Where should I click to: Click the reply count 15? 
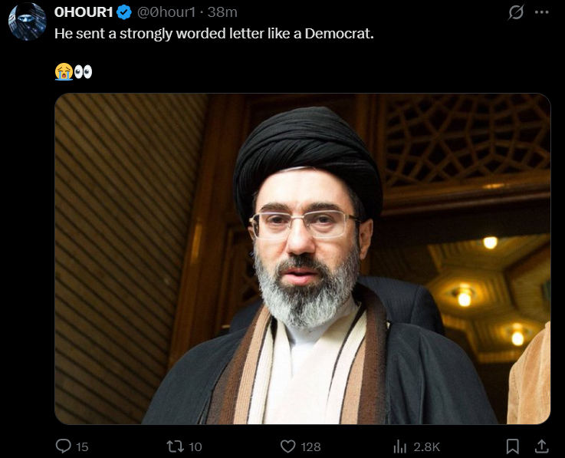pos(82,447)
